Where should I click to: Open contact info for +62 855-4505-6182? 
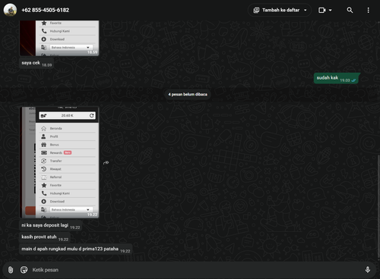[46, 10]
